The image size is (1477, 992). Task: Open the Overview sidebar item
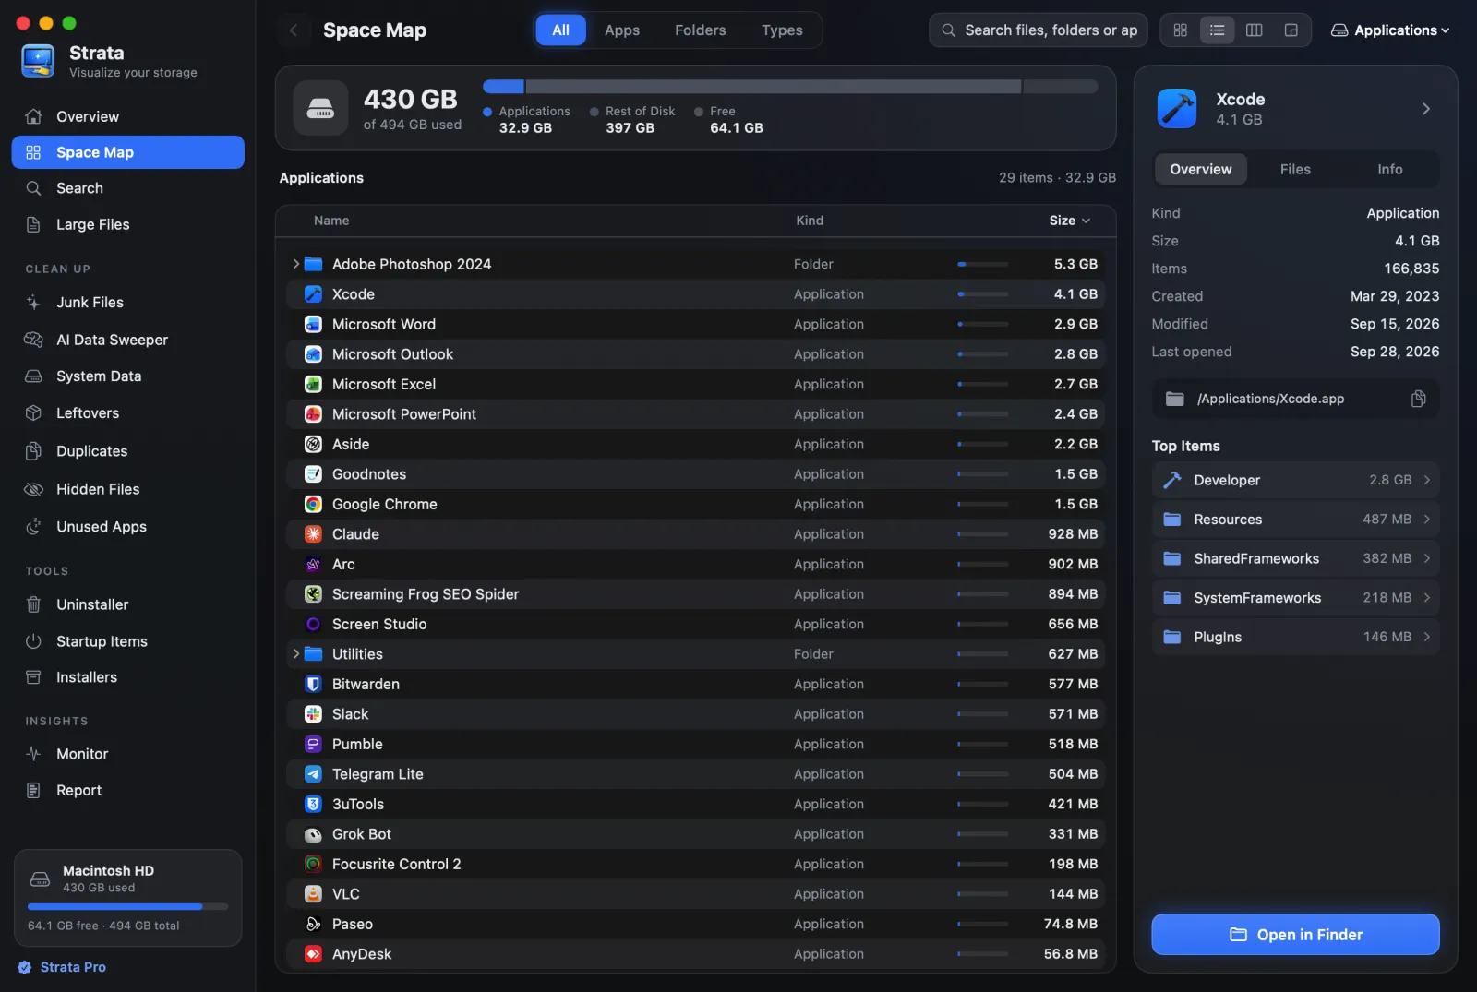[127, 116]
